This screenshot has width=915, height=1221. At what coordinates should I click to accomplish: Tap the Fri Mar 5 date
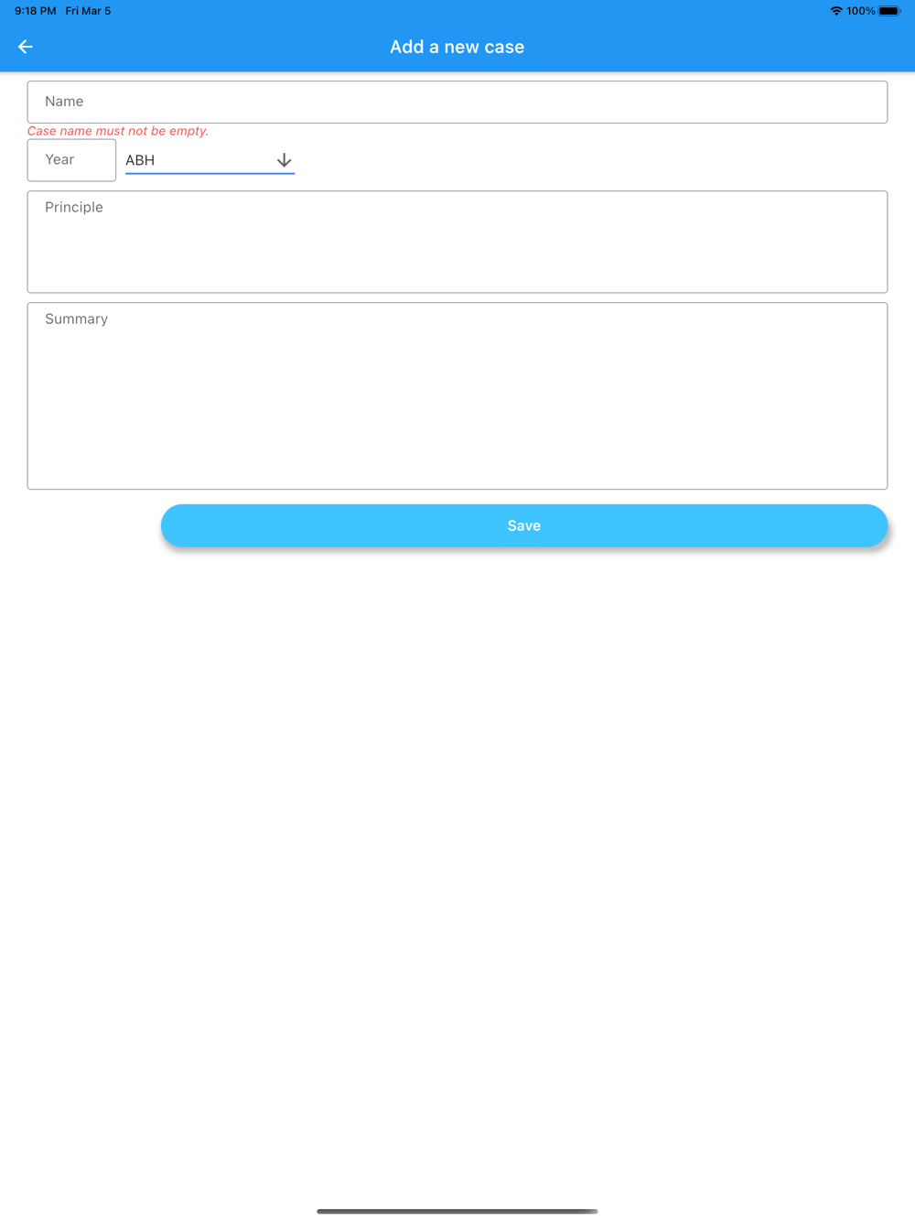tap(88, 11)
